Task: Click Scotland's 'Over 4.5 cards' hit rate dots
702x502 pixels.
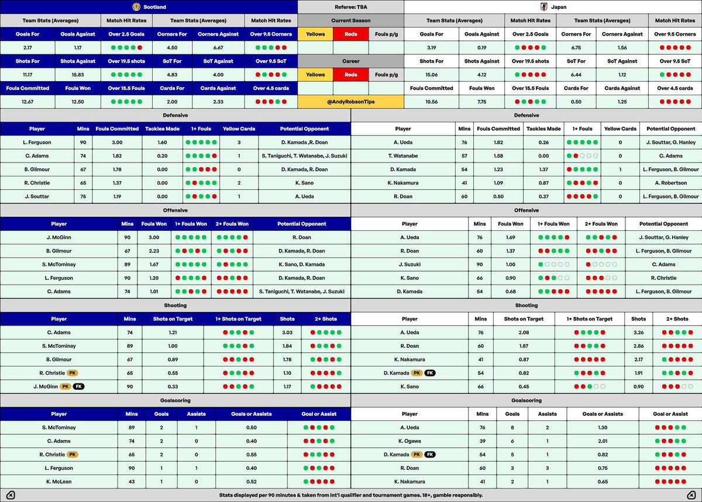Action: point(270,102)
